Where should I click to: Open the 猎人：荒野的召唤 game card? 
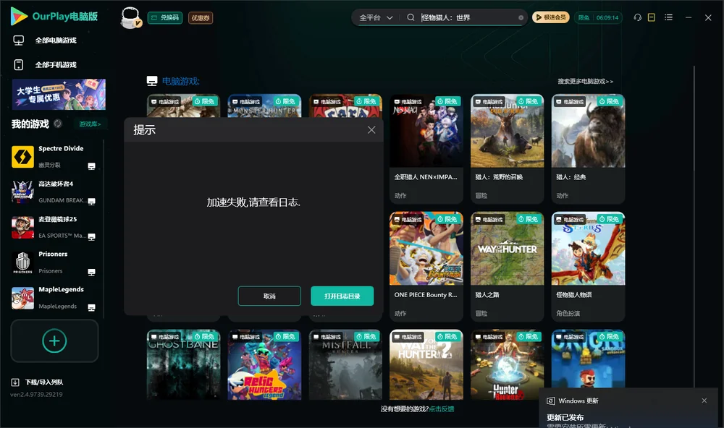click(507, 148)
